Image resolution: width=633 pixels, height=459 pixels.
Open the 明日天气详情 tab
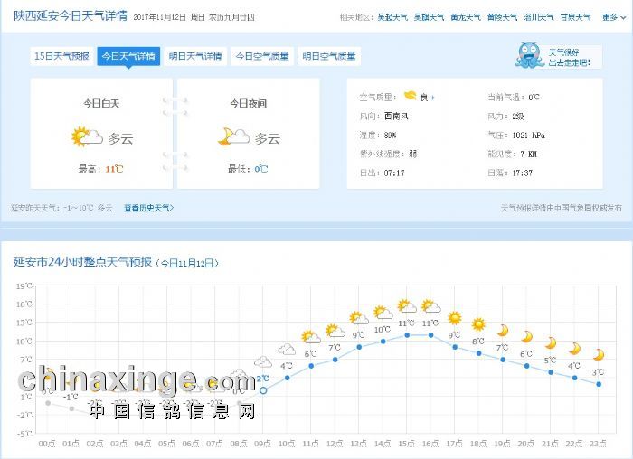pyautogui.click(x=195, y=56)
